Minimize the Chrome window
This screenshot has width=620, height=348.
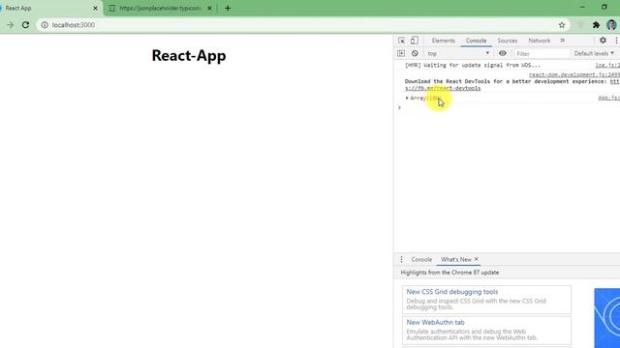click(582, 7)
